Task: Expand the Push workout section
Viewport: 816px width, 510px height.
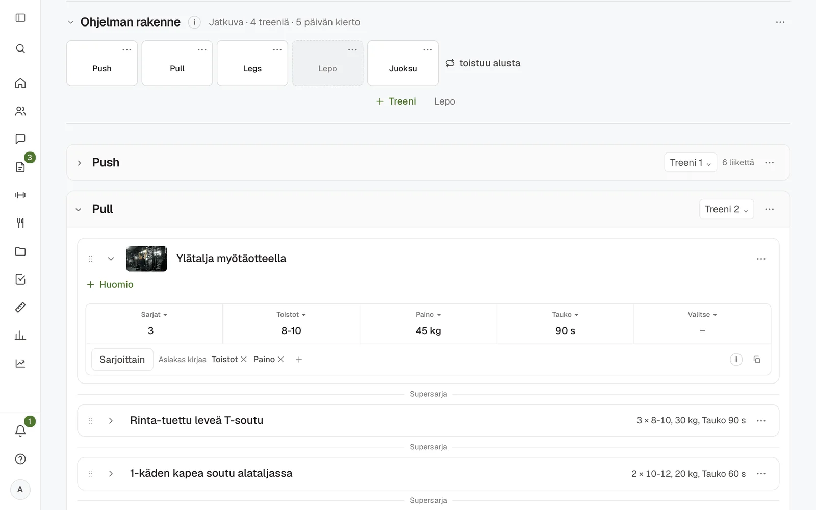Action: [79, 163]
